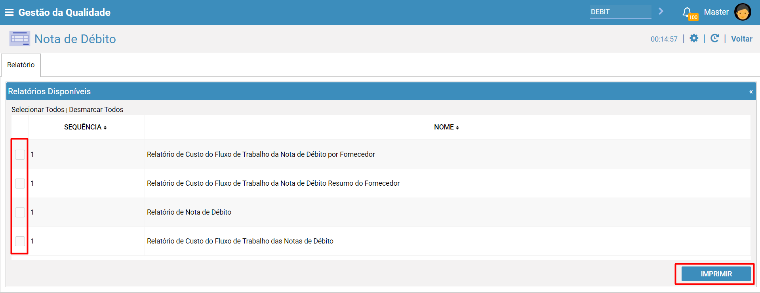Sort by SEQUÊNCIA column
760x293 pixels.
[x=86, y=127]
